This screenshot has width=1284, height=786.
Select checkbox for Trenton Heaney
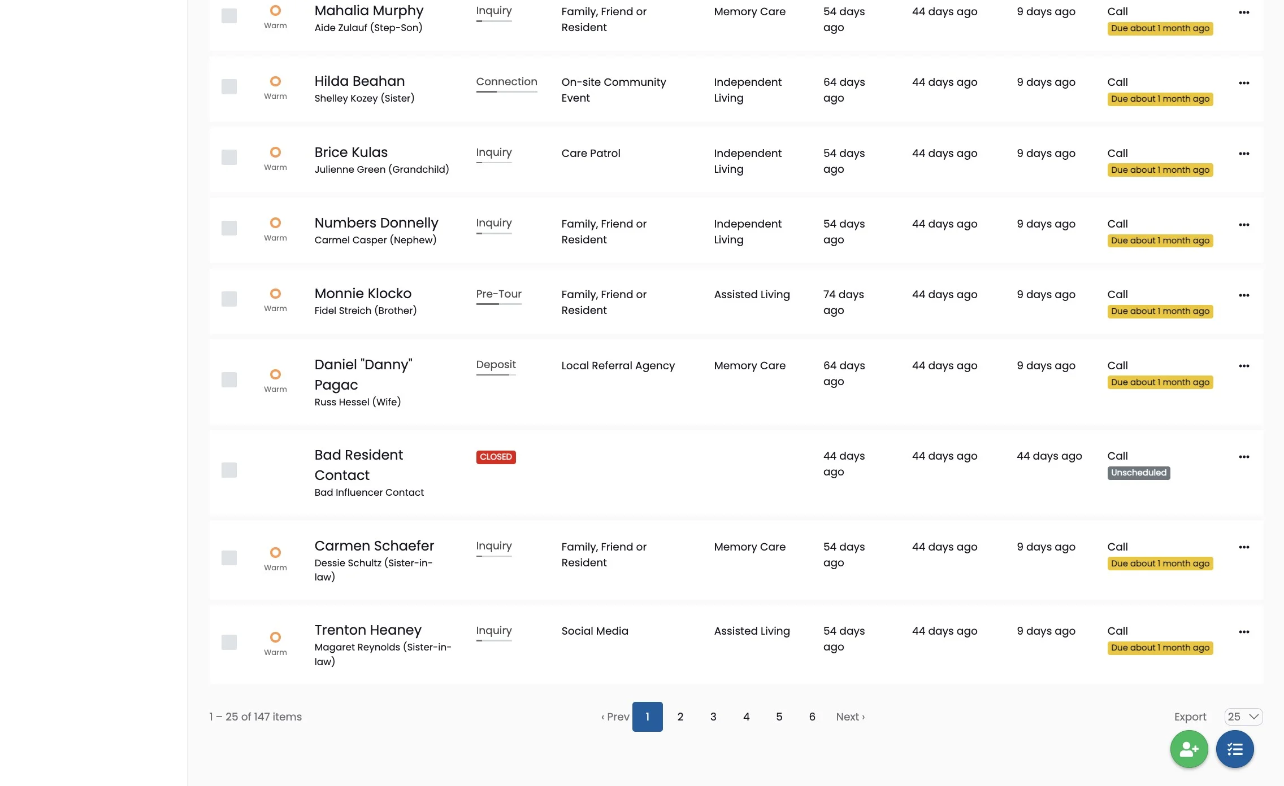click(229, 642)
